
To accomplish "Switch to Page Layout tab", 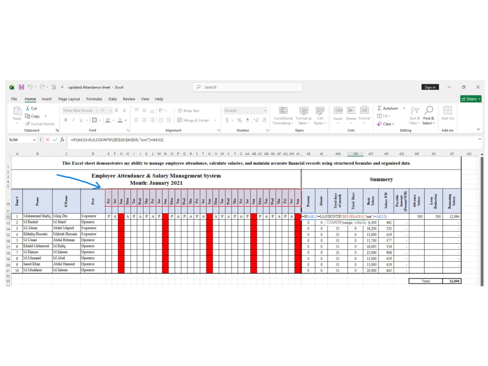I will [x=69, y=99].
